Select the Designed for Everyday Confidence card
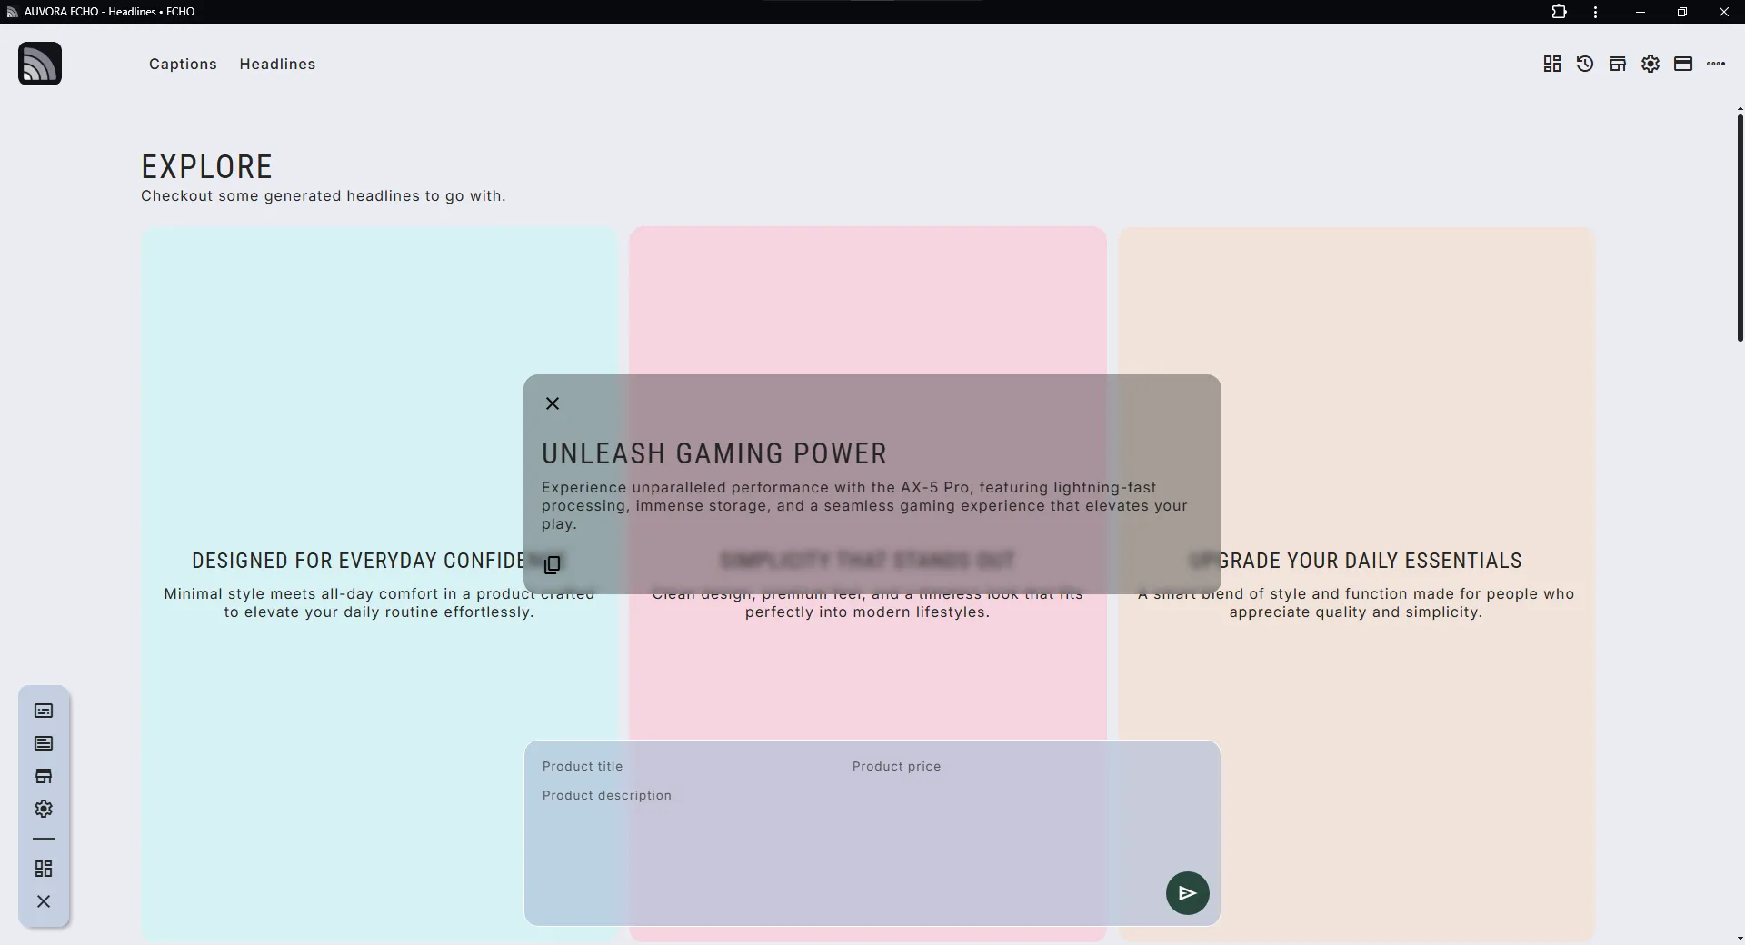Image resolution: width=1745 pixels, height=945 pixels. [379, 584]
